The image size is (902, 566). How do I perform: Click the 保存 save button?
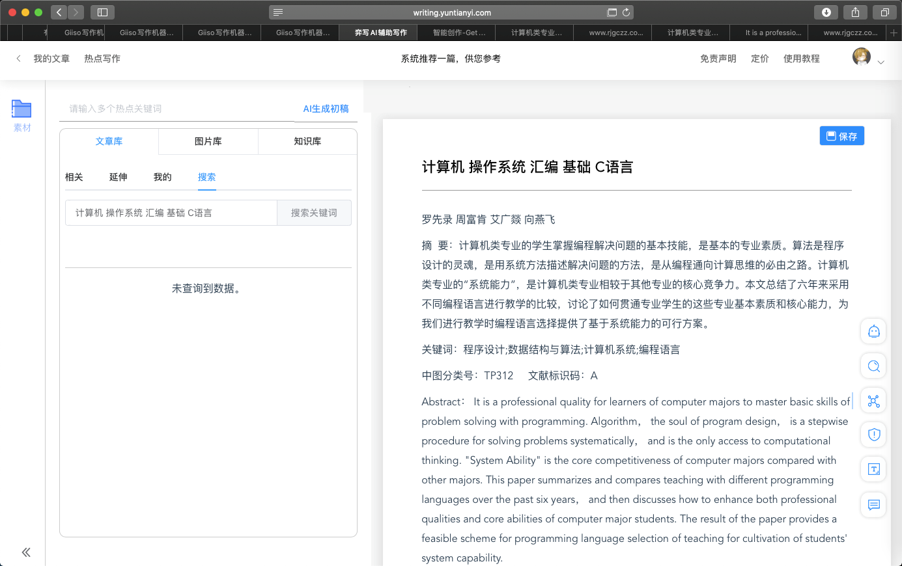pos(841,136)
